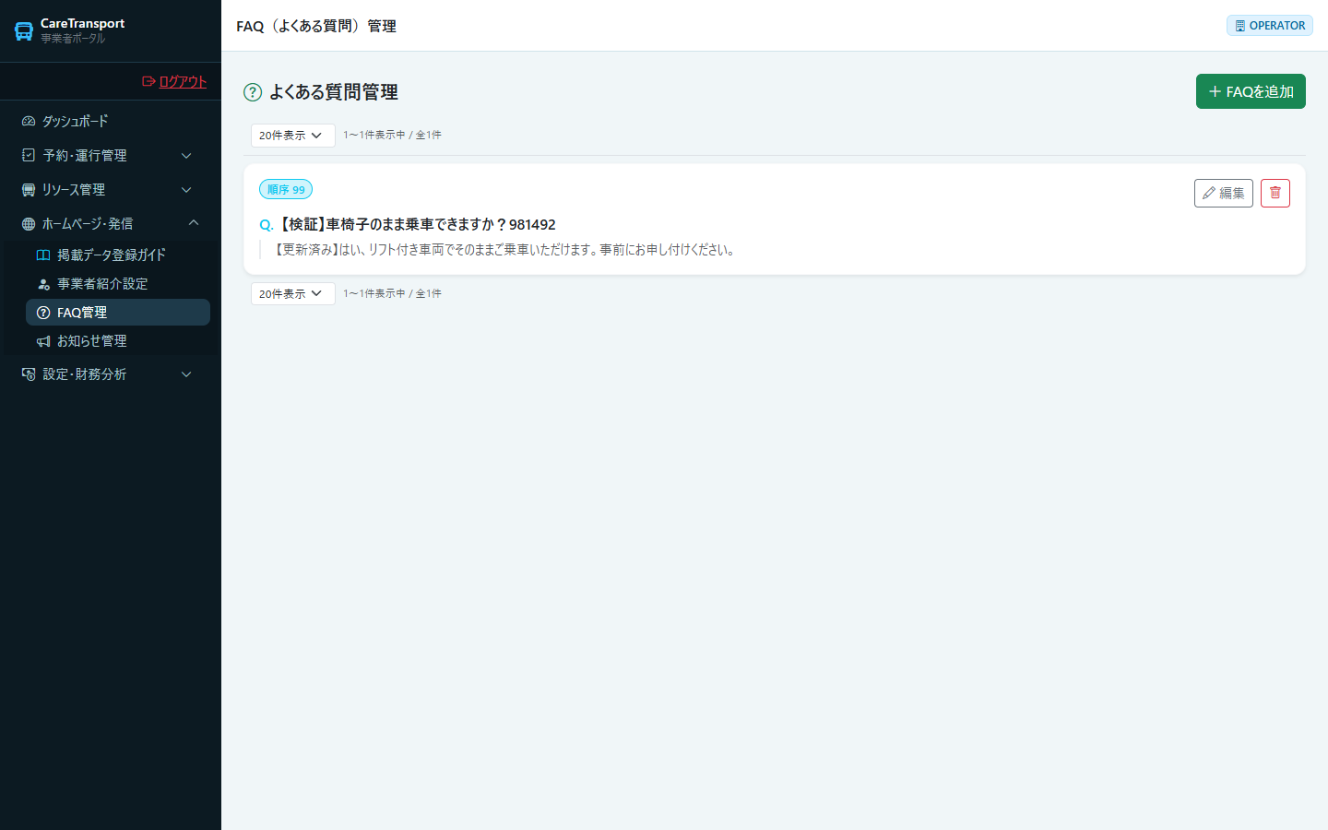Click the リソース管理 chevron arrow
Viewport: 1328px width, 830px height.
[186, 190]
